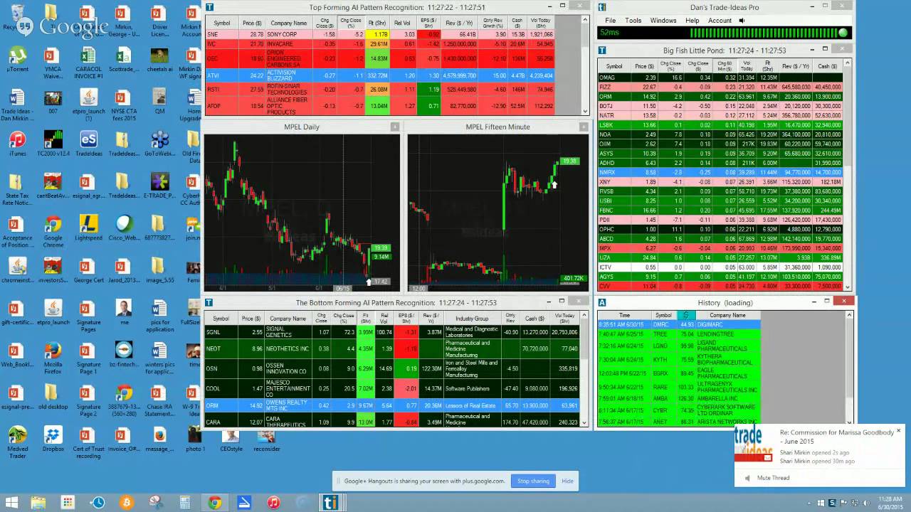Select the DMRC Digimarc row in the History window
Viewport: 911px width, 512px height.
coord(679,324)
